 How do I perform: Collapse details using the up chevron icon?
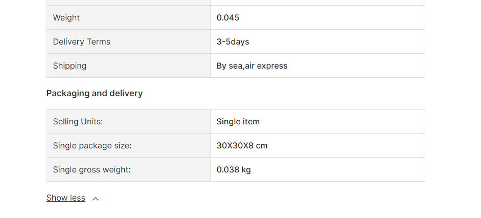click(x=96, y=199)
